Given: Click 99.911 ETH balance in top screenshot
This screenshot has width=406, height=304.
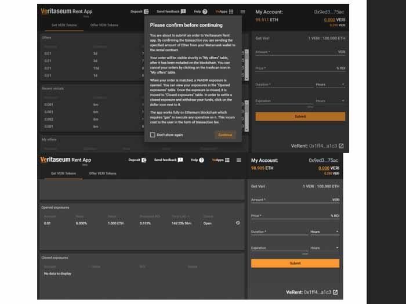Looking at the screenshot, I should click(x=267, y=20).
